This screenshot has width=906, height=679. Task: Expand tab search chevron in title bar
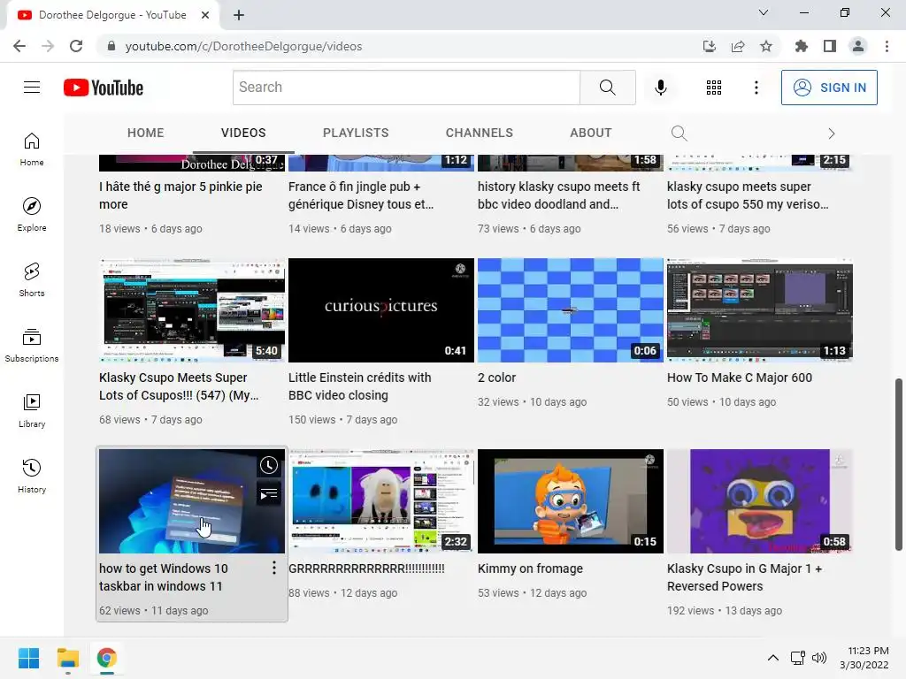[x=764, y=12]
